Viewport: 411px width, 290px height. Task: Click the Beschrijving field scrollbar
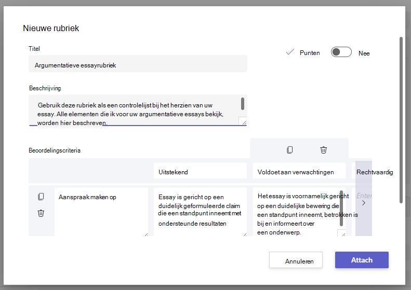(243, 104)
